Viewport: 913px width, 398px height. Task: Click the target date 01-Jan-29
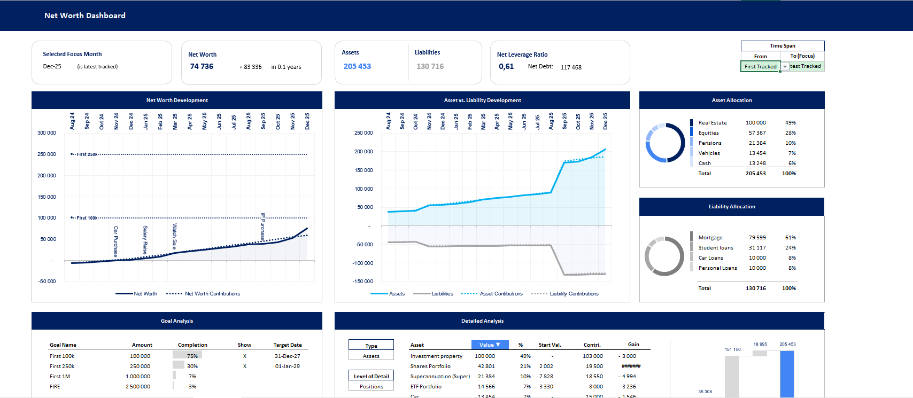[x=288, y=366]
